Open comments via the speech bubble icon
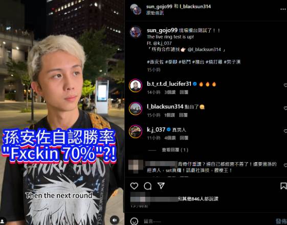Viewport: 287px width, 225px height. 147,186
